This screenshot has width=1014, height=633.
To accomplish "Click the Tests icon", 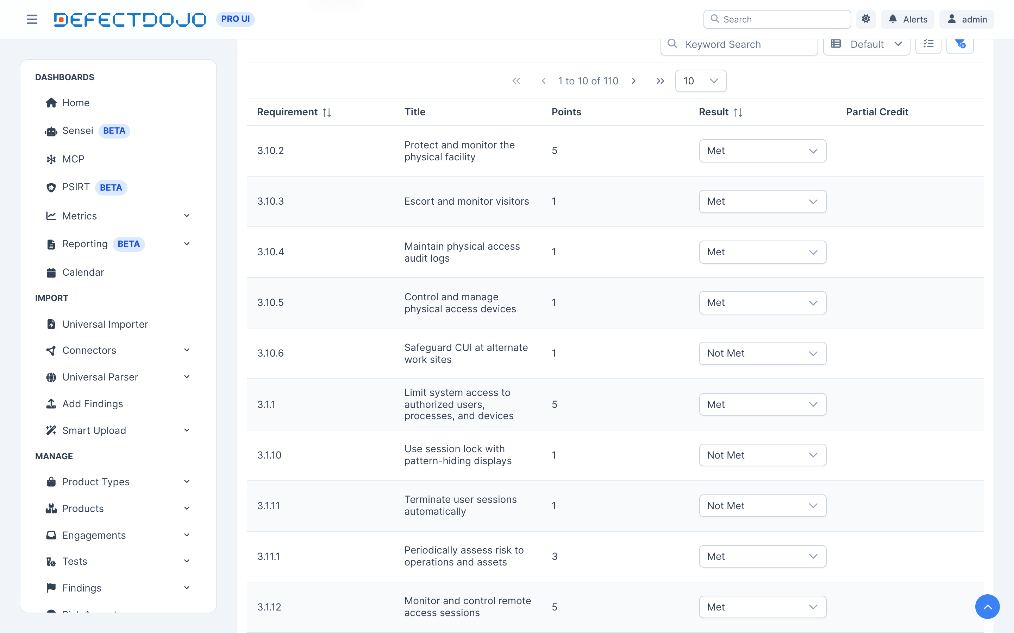I will tap(51, 561).
